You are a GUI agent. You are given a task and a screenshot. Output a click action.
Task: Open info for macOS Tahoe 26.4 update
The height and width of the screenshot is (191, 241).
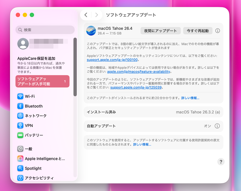[x=217, y=31]
